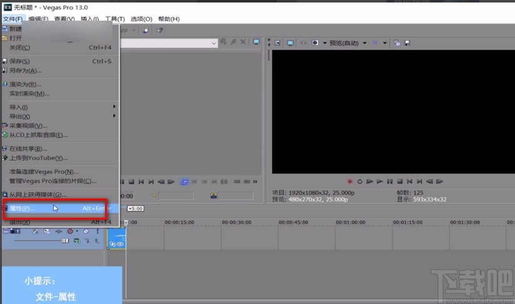Screen dimensions: 515x304
Task: Make track 1 a compositing child
Action: 87,241
